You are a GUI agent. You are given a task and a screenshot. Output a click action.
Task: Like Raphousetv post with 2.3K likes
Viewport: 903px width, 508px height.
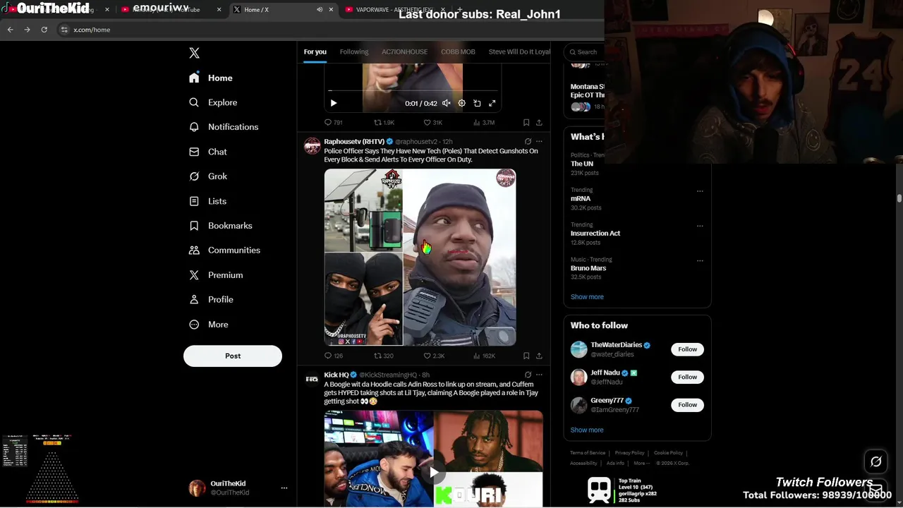coord(434,356)
